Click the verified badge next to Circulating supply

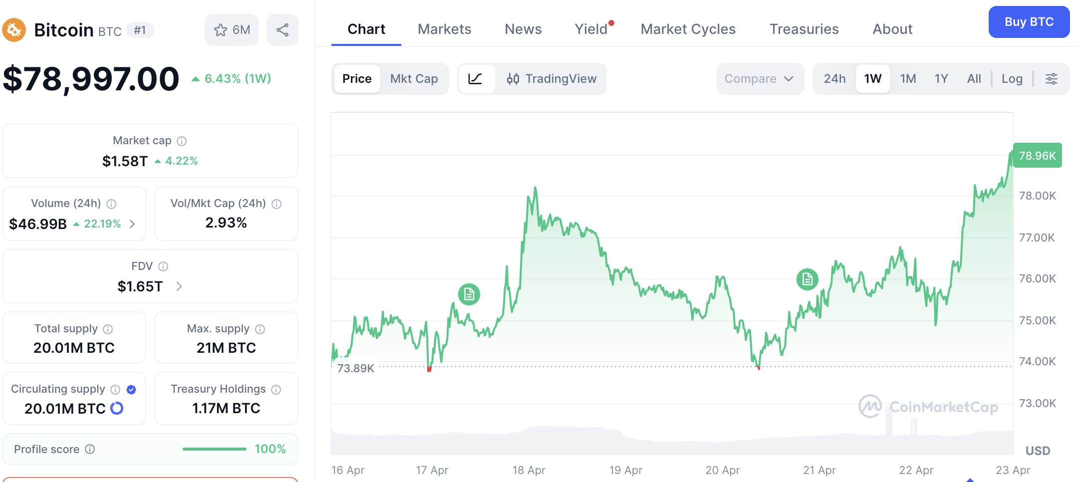click(131, 390)
